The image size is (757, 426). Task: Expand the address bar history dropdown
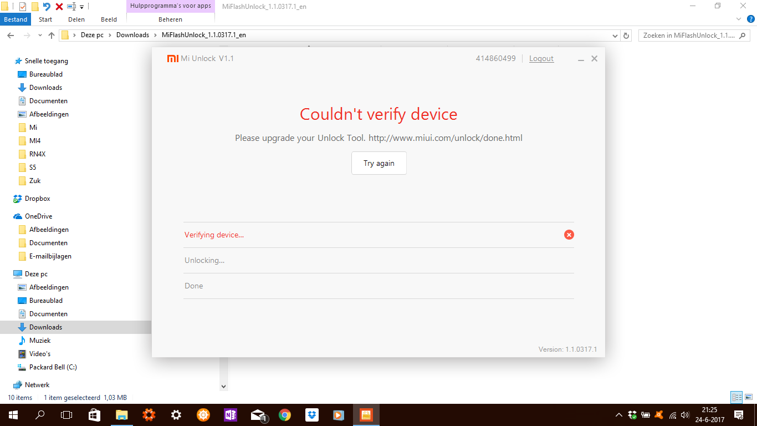click(615, 35)
